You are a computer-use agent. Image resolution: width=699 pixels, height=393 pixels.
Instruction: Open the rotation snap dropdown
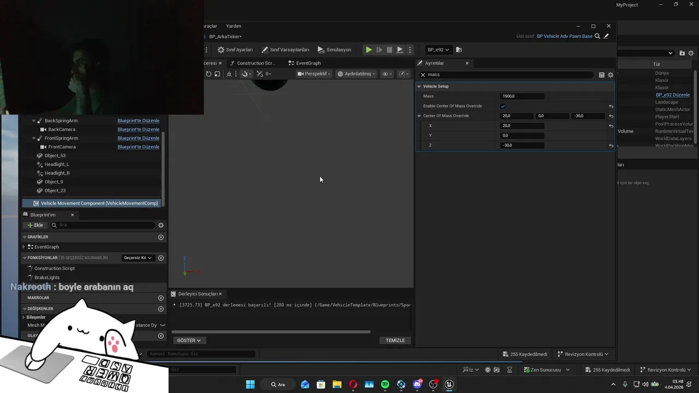tap(246, 74)
